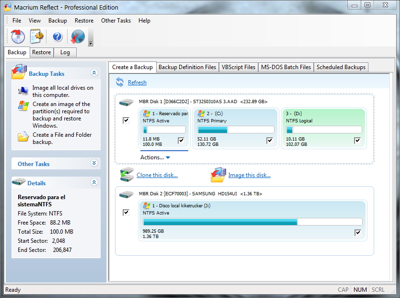Open the Actions... dropdown
The height and width of the screenshot is (298, 400).
155,157
